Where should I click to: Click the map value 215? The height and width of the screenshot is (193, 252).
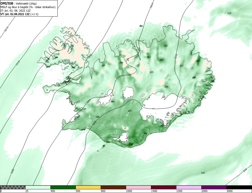coord(166,87)
